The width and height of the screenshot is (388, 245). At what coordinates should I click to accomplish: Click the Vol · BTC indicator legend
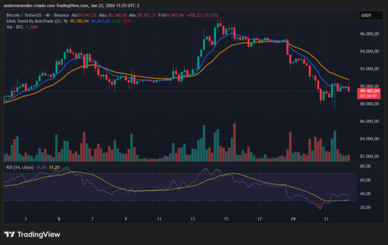pos(16,27)
